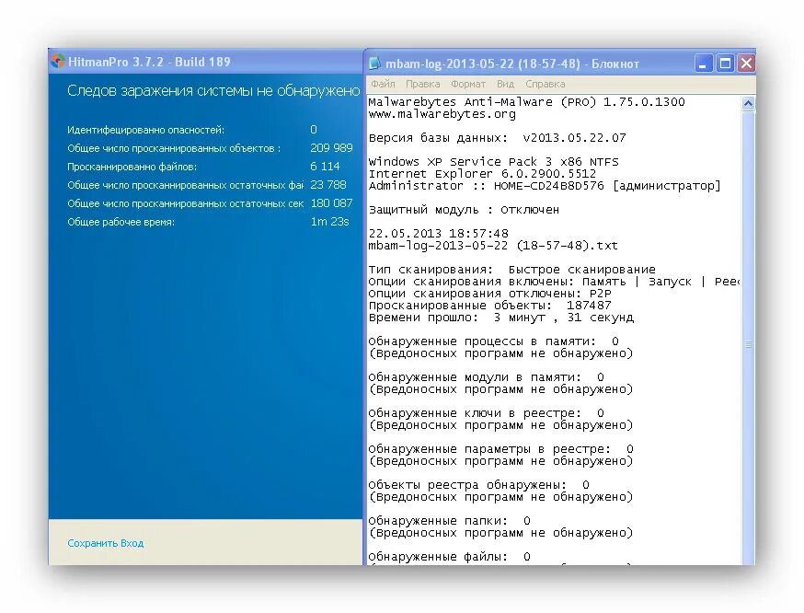Minimize the Notepad window
The height and width of the screenshot is (613, 804).
pyautogui.click(x=703, y=64)
